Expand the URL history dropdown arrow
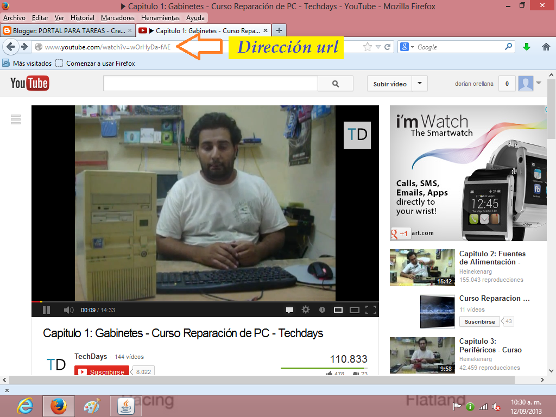Viewport: 556px width, 417px height. pyautogui.click(x=378, y=47)
